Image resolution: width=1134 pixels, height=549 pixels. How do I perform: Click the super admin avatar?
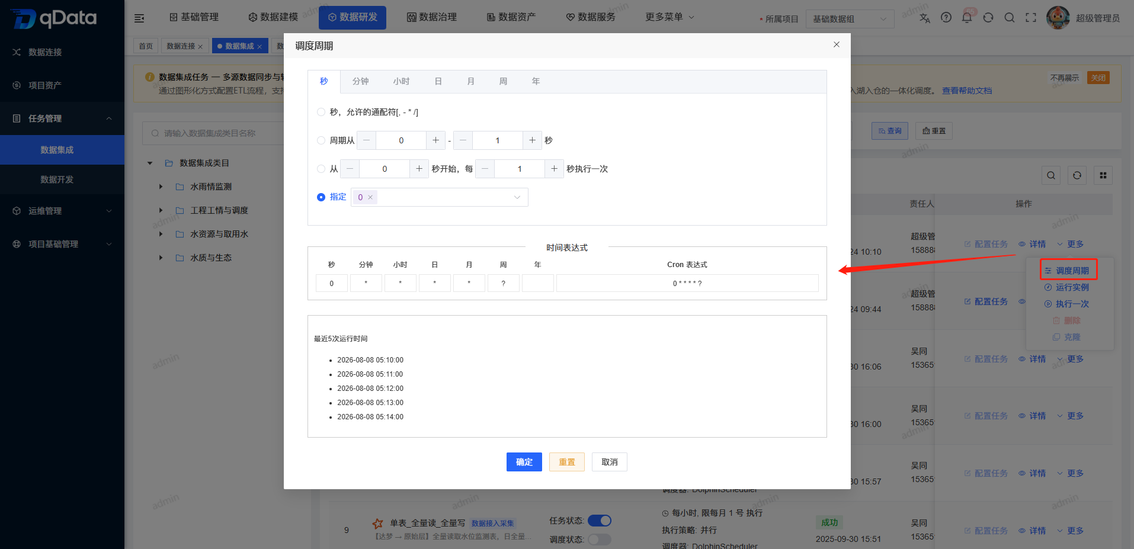click(1058, 18)
